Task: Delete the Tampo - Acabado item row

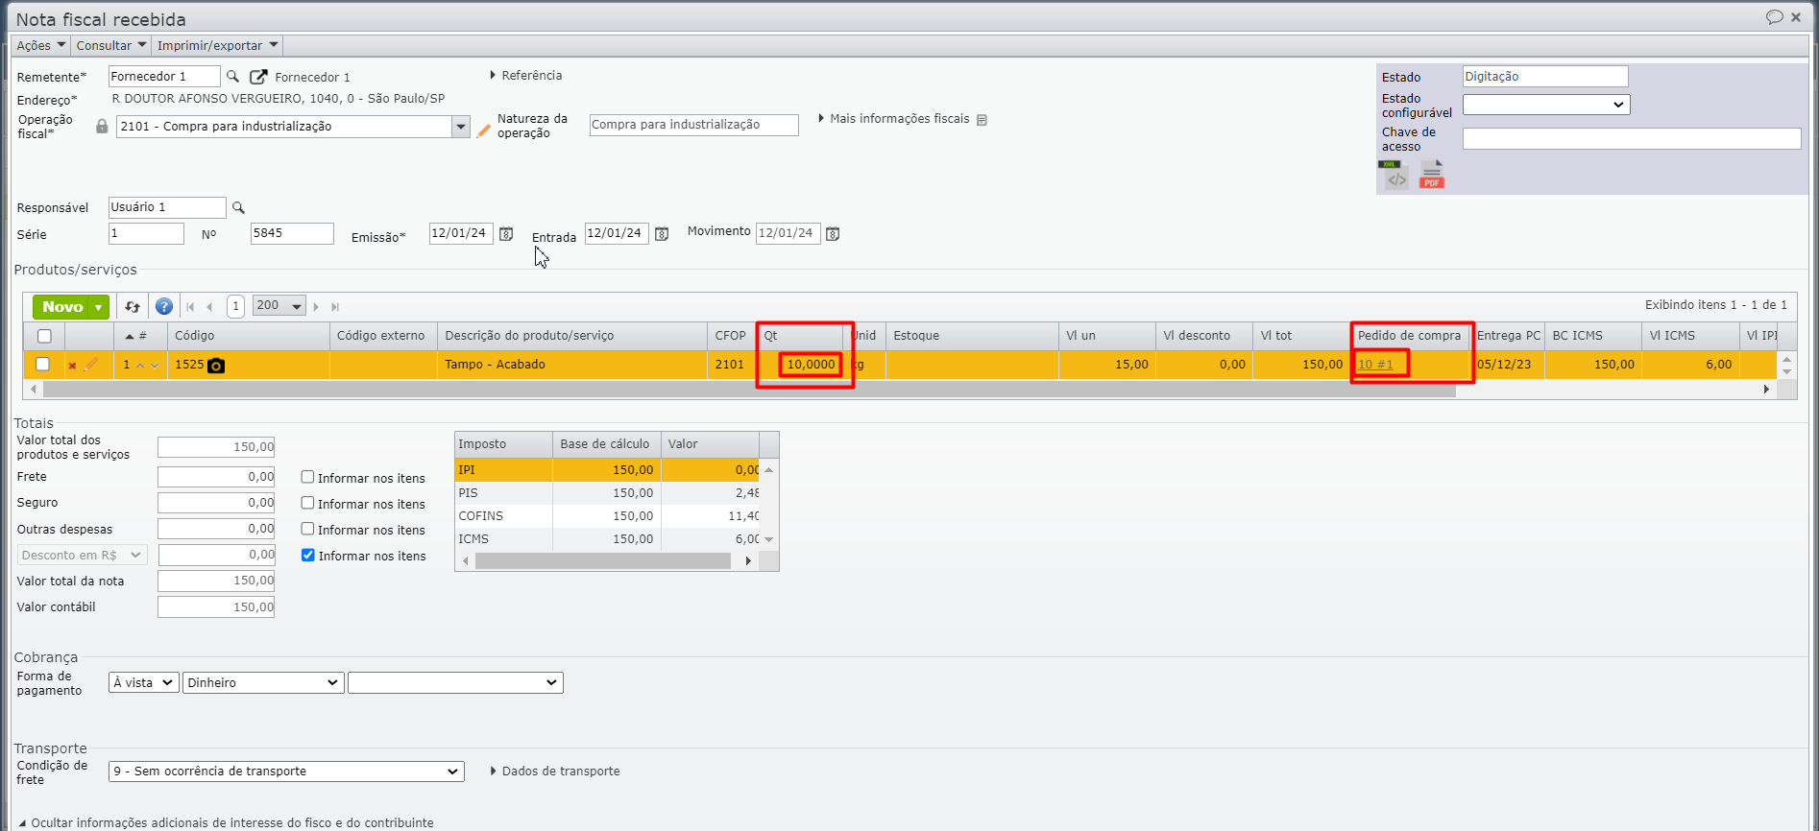Action: tap(72, 366)
